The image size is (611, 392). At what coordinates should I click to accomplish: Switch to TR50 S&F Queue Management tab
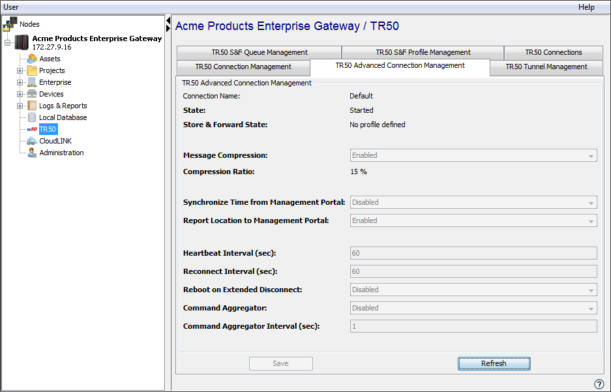(x=260, y=52)
